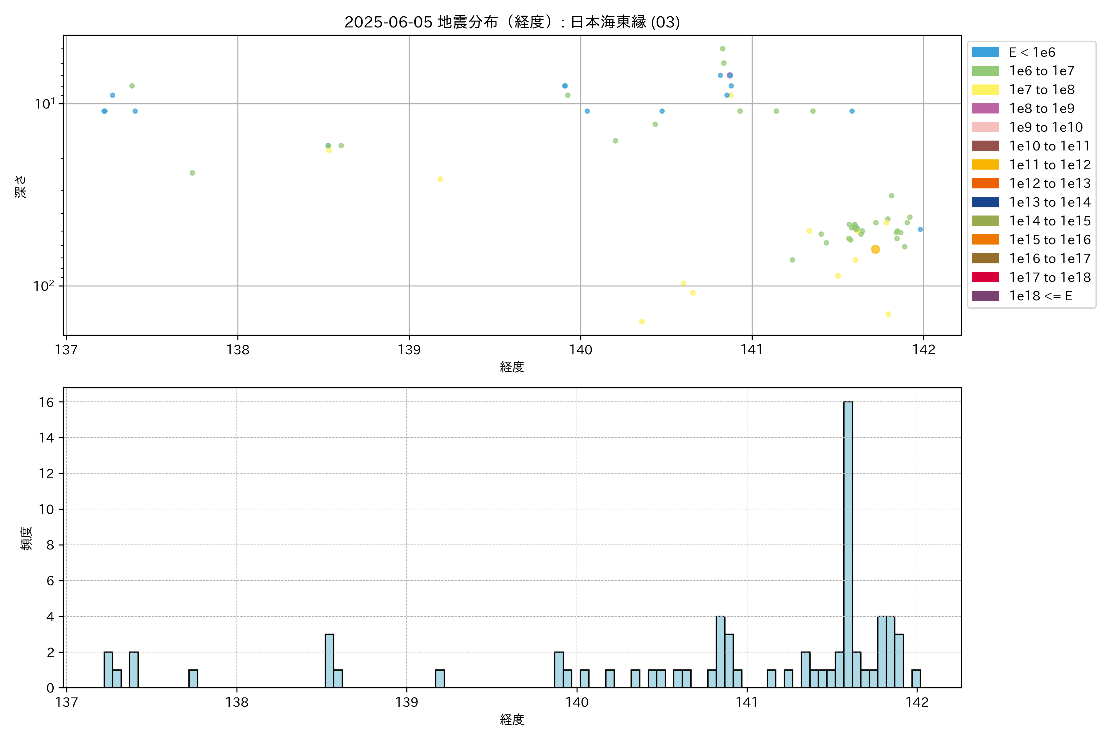
Task: Click the blue E < 1e6 legend swatch
Action: point(985,52)
